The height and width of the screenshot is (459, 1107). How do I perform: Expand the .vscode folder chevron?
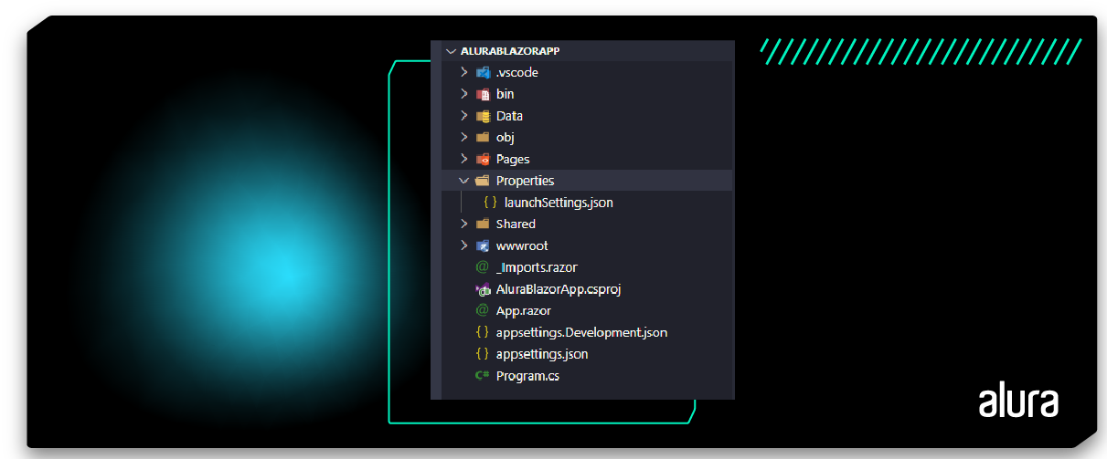[464, 72]
